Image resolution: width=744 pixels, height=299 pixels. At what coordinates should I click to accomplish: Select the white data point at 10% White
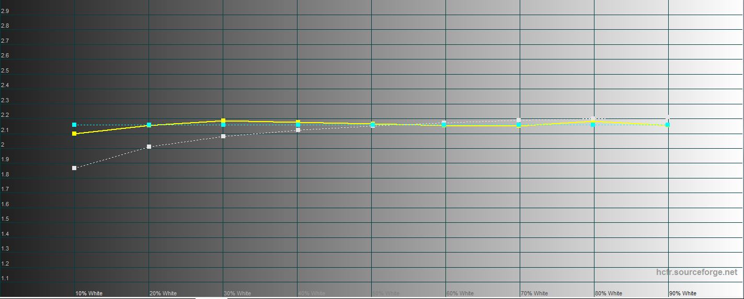74,168
